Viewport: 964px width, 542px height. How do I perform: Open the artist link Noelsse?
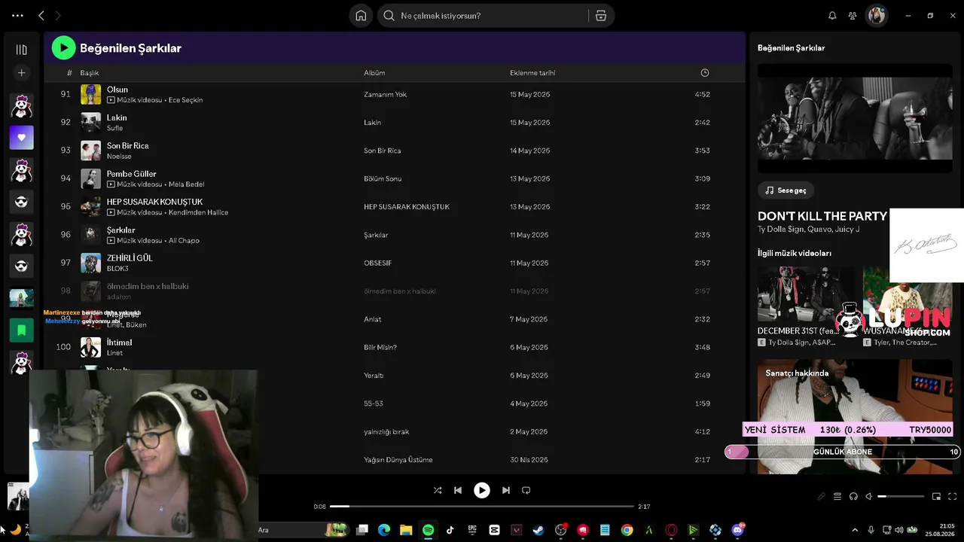pyautogui.click(x=119, y=157)
